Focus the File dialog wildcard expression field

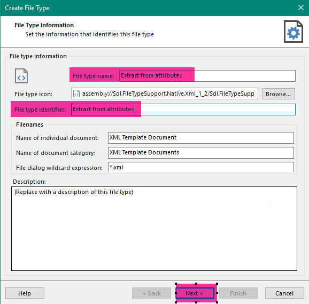point(201,167)
